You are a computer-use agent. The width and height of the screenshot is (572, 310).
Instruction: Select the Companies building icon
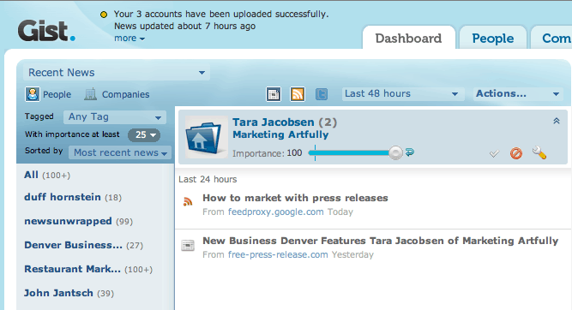tap(90, 94)
